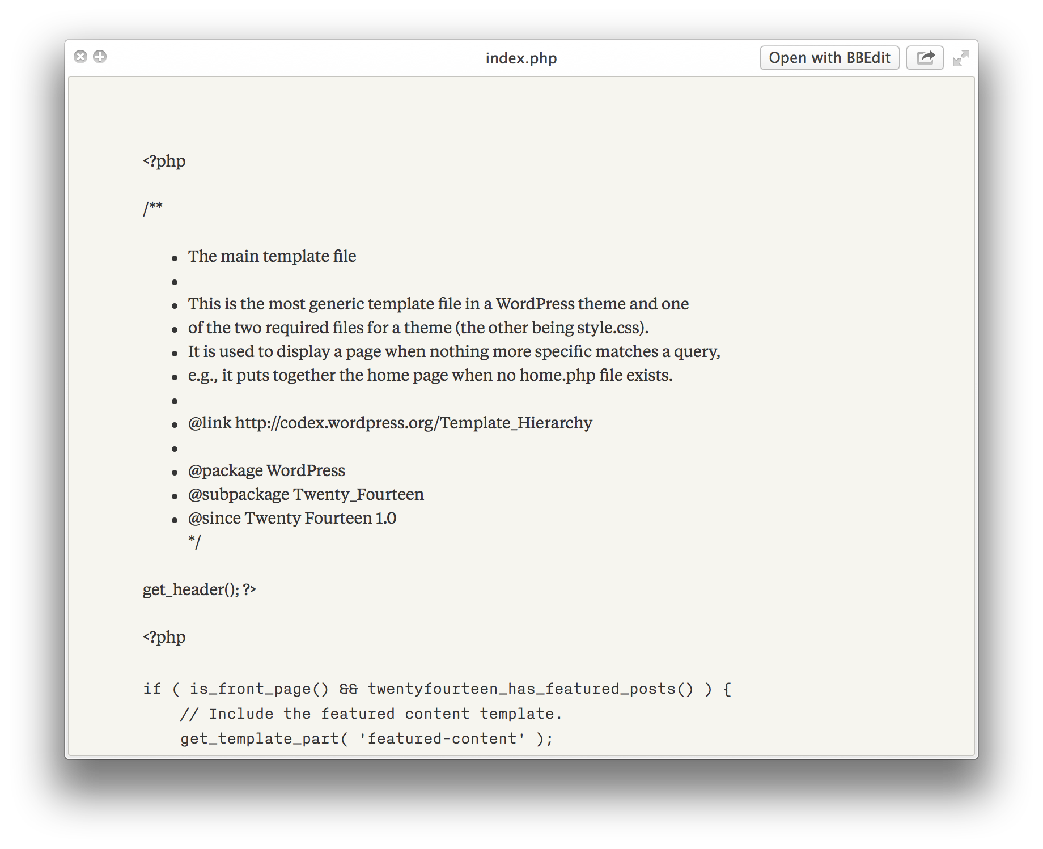
Task: Open the share menu icon
Action: click(x=925, y=58)
